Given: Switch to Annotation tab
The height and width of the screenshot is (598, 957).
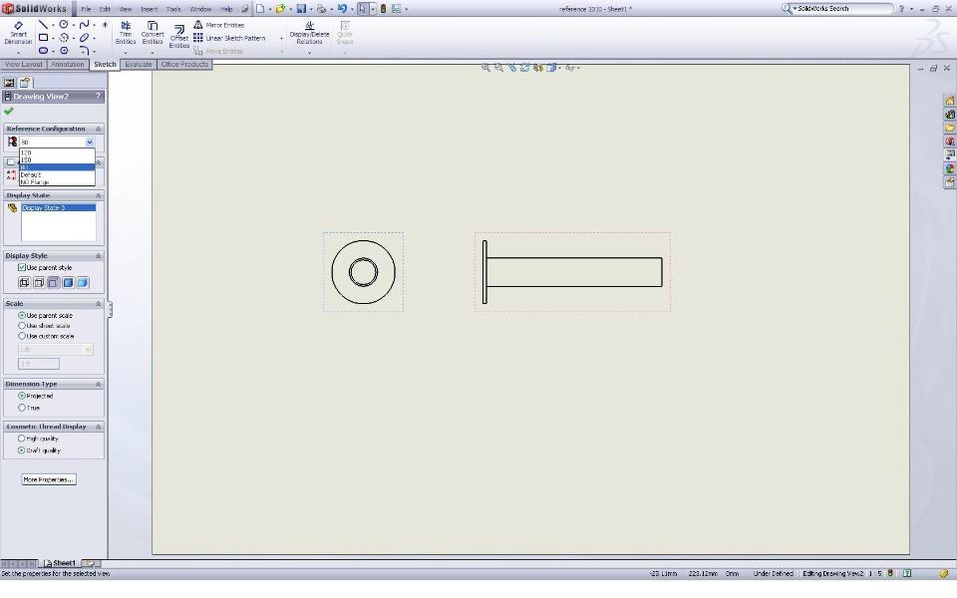Looking at the screenshot, I should click(x=67, y=64).
